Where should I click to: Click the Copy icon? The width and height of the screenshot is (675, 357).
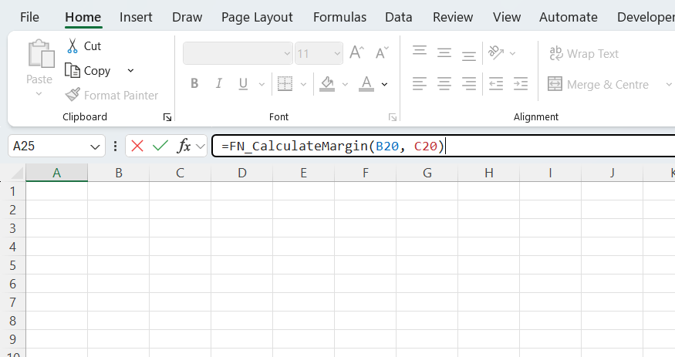73,70
